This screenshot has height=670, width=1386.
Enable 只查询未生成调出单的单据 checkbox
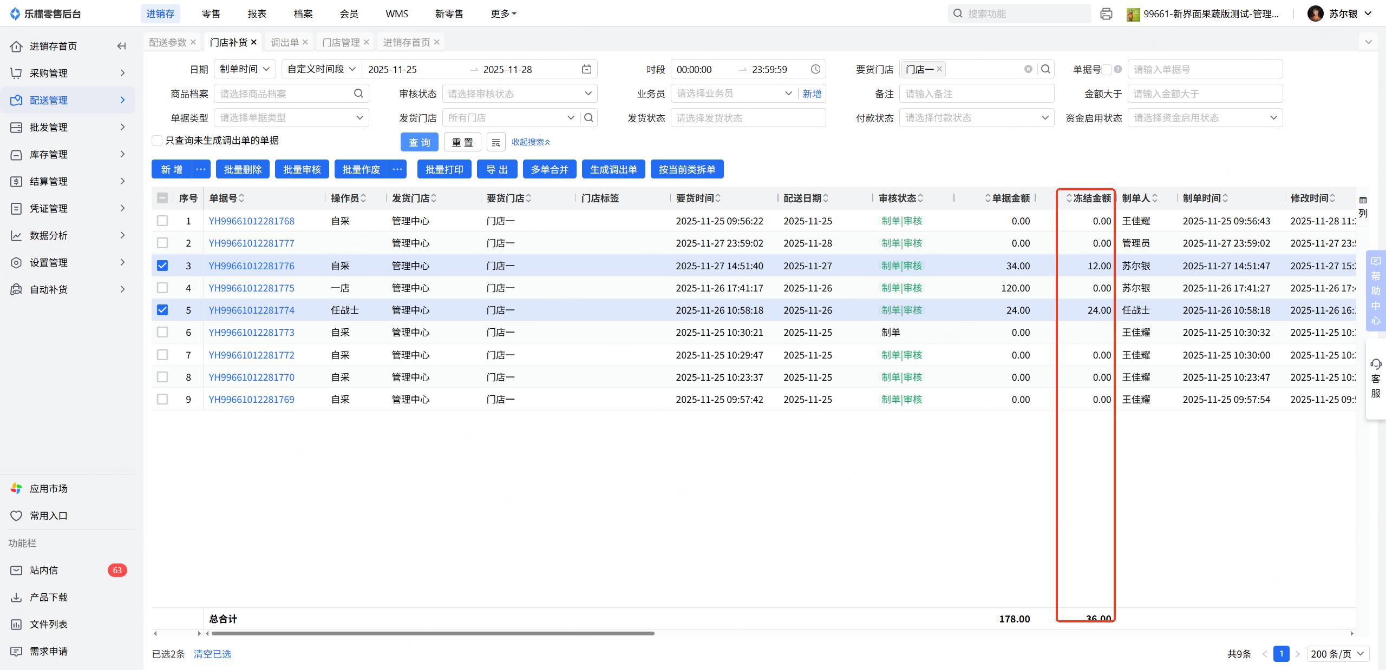157,141
